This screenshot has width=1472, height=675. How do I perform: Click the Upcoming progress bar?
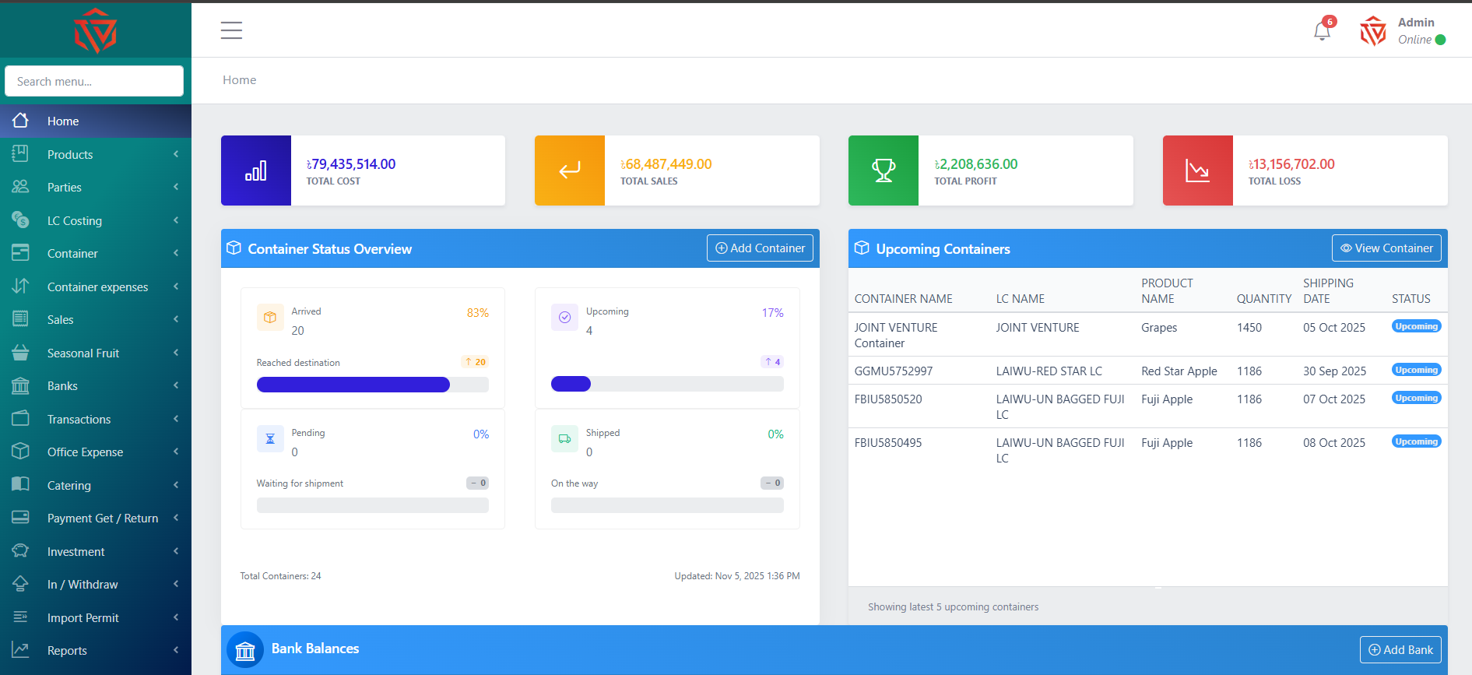coord(667,384)
